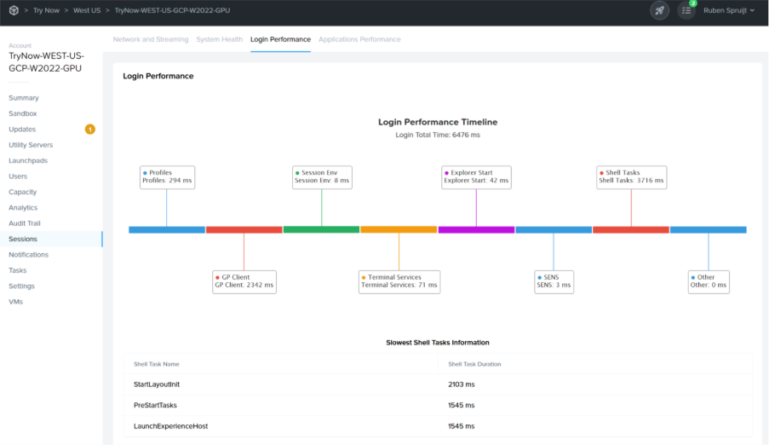This screenshot has height=445, width=769.
Task: Open the rocket launch icon
Action: [659, 10]
